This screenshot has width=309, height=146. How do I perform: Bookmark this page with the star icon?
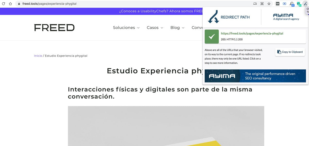269,4
